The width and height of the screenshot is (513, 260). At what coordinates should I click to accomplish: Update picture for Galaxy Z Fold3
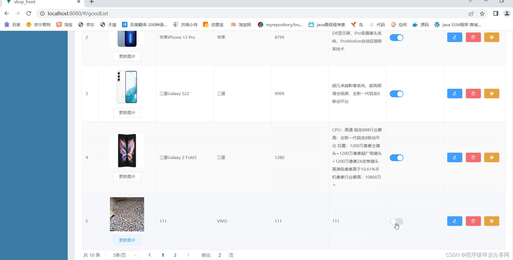tap(127, 177)
